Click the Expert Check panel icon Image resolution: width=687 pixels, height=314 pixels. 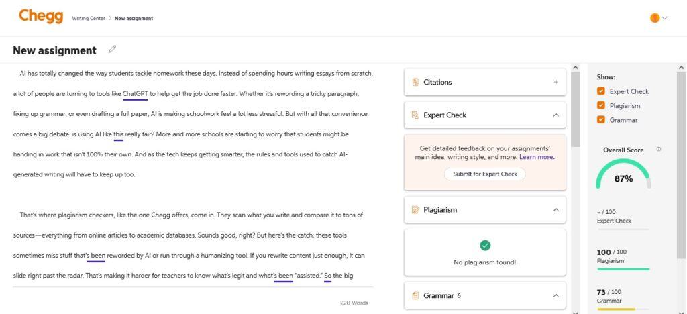click(x=415, y=115)
